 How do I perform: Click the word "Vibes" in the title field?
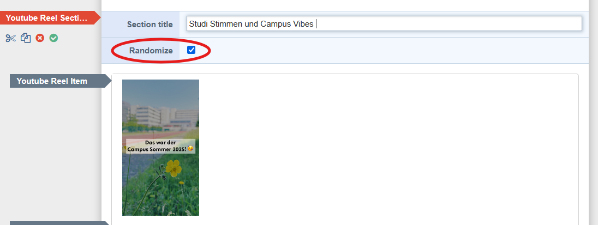(x=302, y=24)
